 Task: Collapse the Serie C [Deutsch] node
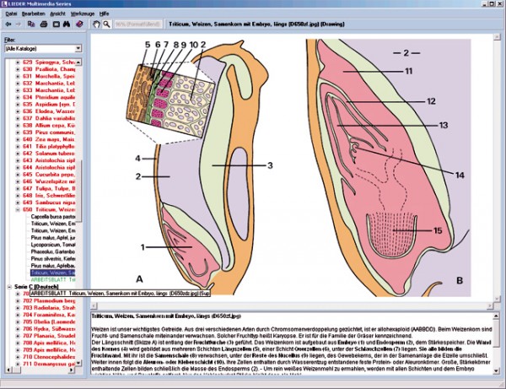(7, 287)
